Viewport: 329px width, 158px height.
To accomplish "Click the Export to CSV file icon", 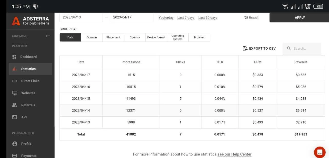I will [x=245, y=49].
